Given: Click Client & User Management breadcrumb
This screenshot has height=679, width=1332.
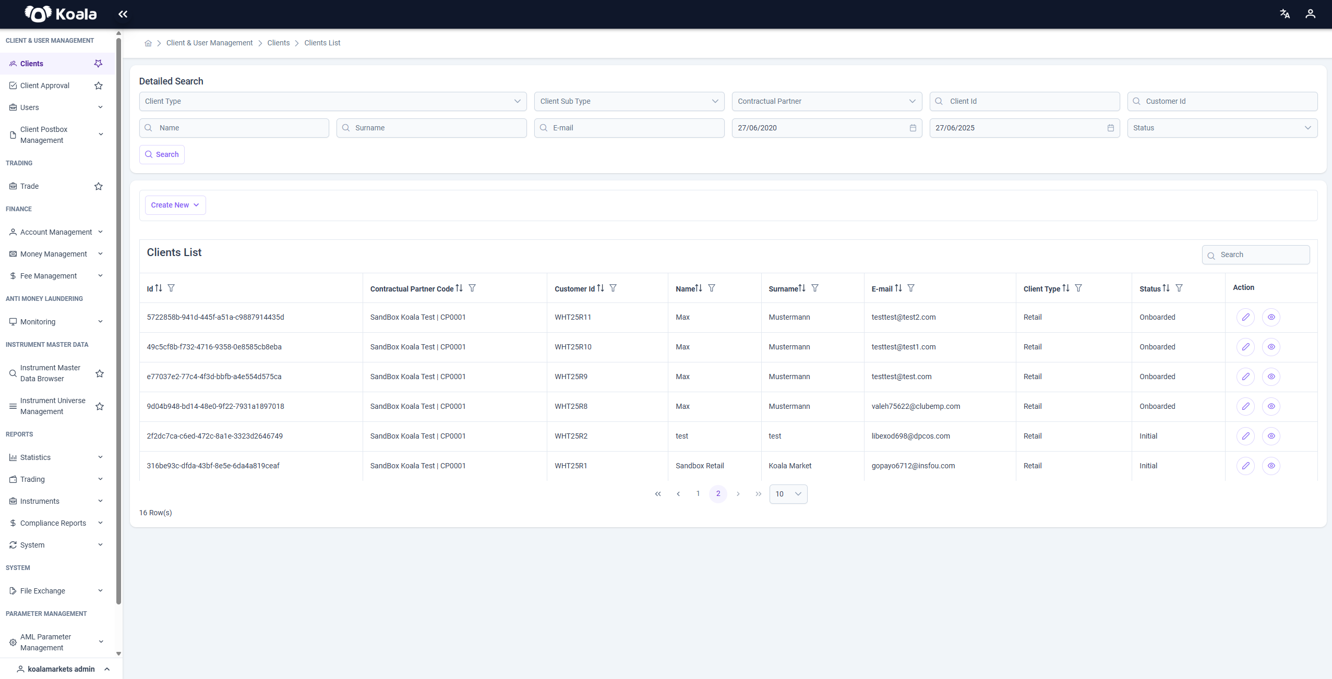Looking at the screenshot, I should 209,43.
